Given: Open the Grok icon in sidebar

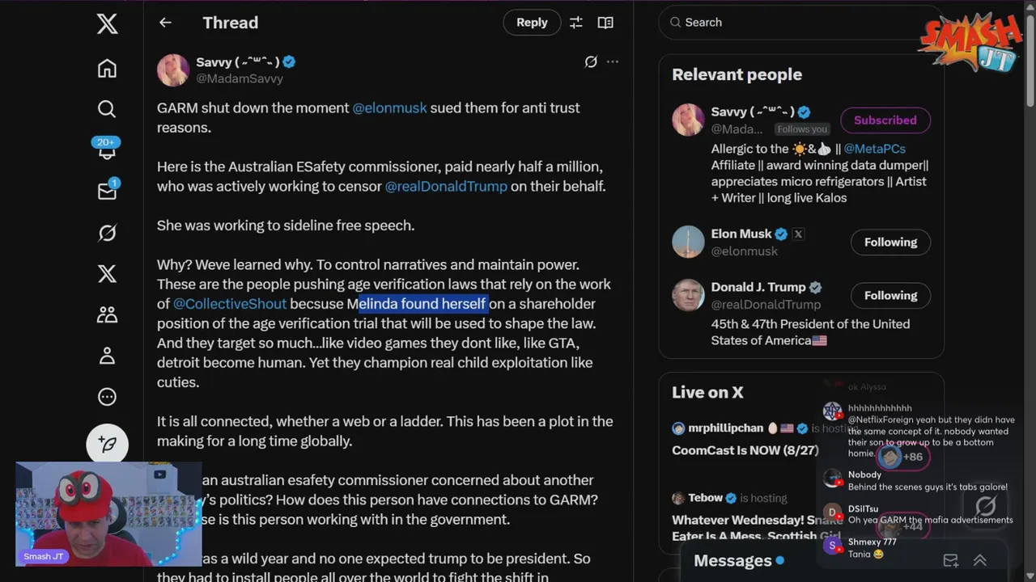Looking at the screenshot, I should (107, 233).
